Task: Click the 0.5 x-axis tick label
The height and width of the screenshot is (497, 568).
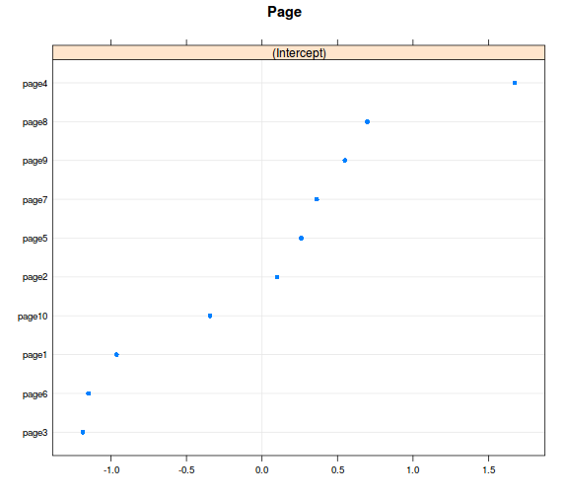Action: [337, 470]
